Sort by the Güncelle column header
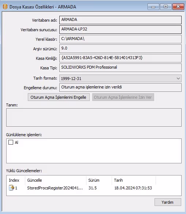This screenshot has width=186, height=214. point(56,180)
